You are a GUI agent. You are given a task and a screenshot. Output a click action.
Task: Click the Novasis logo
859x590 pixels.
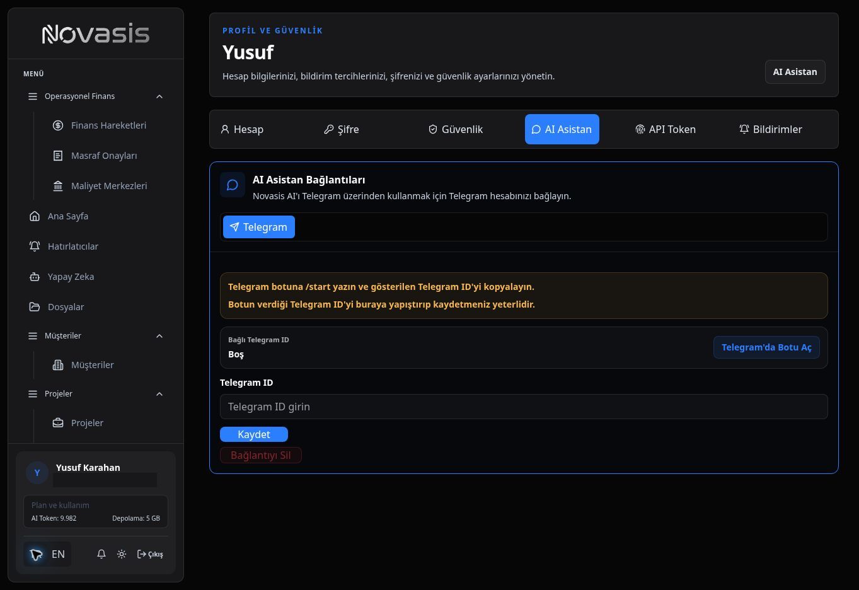96,34
